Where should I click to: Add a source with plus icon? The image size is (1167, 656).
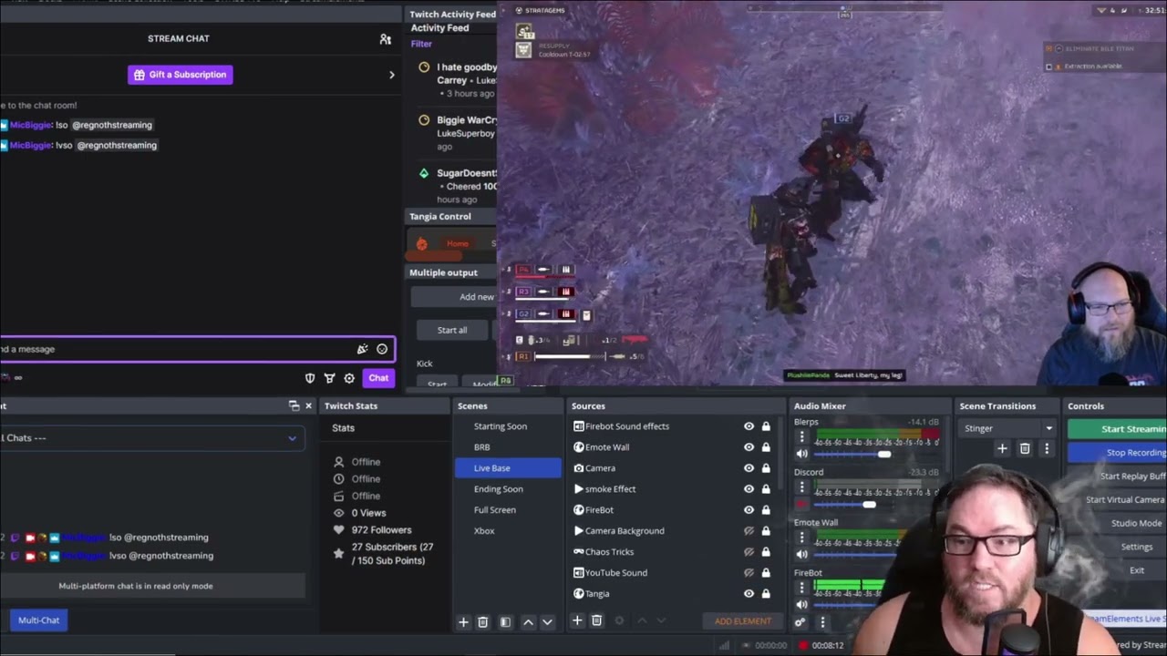(577, 620)
